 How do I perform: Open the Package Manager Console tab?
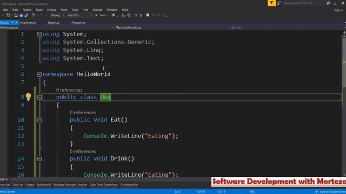click(x=70, y=185)
